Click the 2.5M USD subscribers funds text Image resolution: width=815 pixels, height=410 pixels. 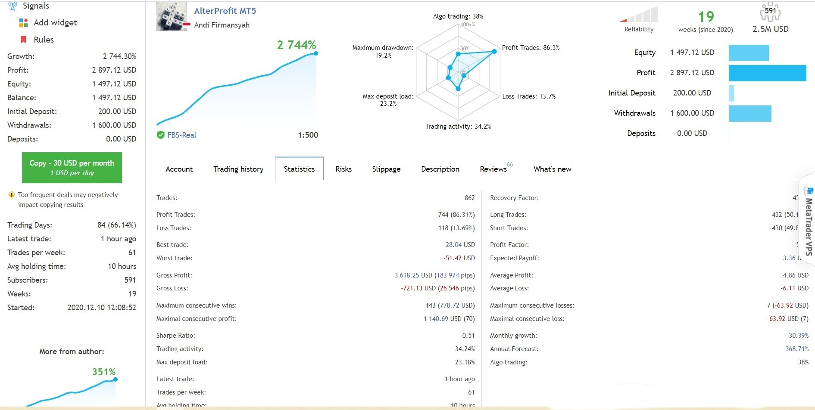pyautogui.click(x=770, y=29)
